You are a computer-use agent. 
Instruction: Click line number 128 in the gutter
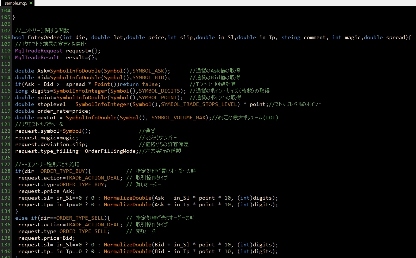click(x=6, y=171)
